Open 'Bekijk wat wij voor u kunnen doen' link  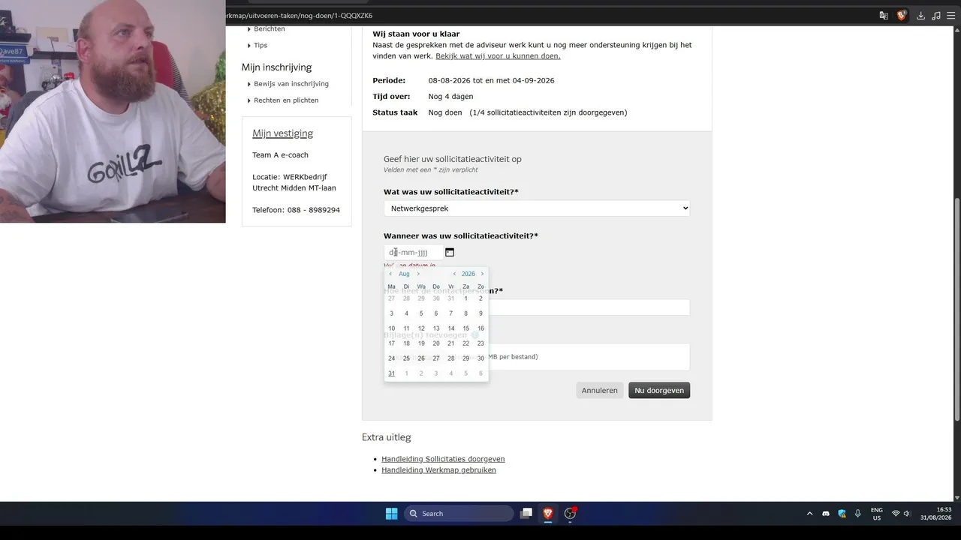point(498,55)
